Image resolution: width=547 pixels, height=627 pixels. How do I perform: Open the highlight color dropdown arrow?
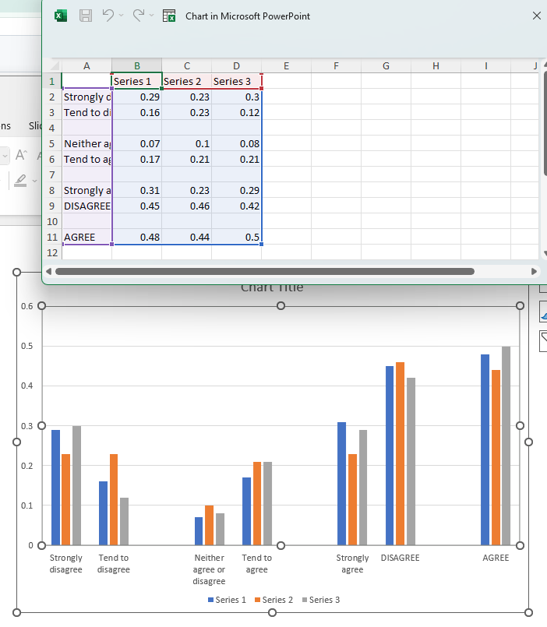[36, 181]
